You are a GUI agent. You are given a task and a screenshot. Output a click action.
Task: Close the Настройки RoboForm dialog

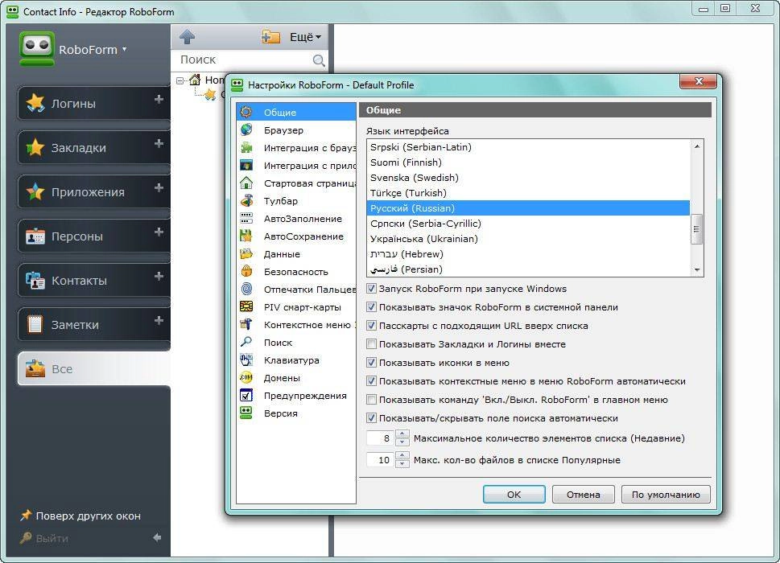[x=699, y=81]
